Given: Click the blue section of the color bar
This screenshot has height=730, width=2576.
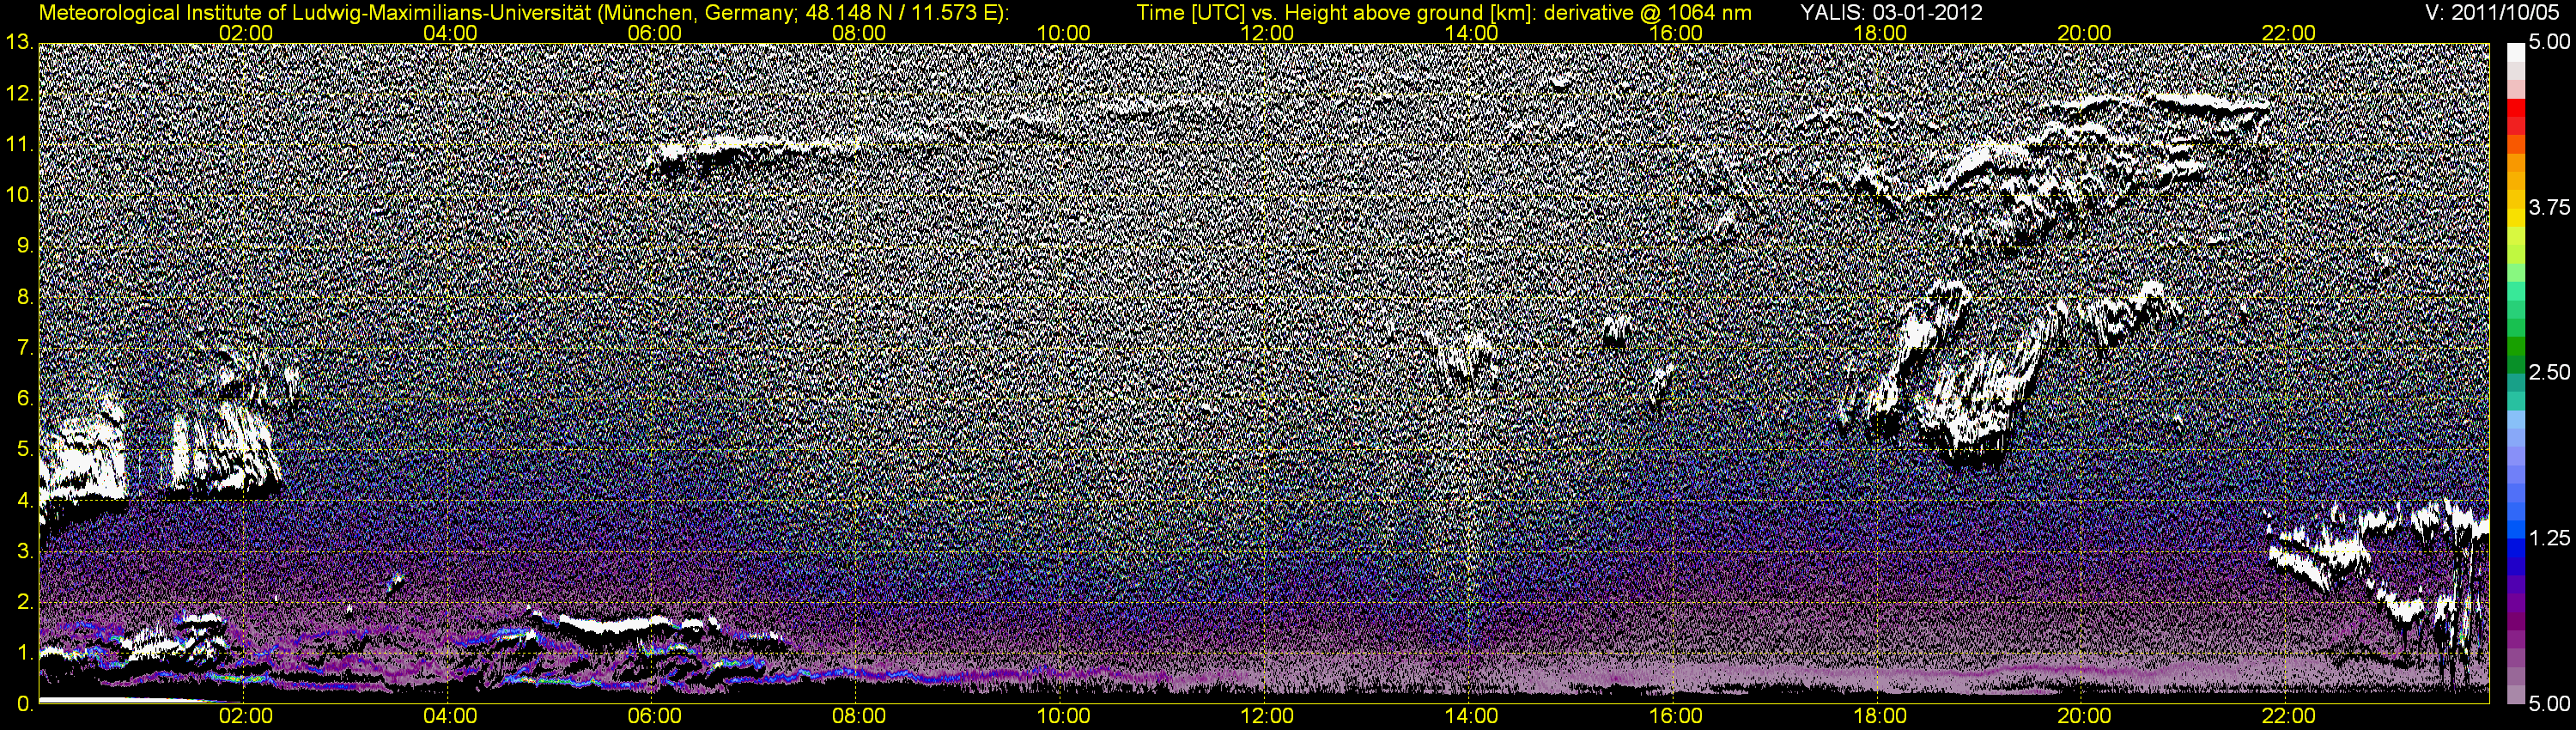Looking at the screenshot, I should 2514,540.
